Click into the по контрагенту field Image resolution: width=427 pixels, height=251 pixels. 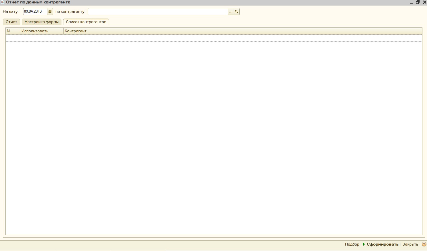(x=158, y=12)
